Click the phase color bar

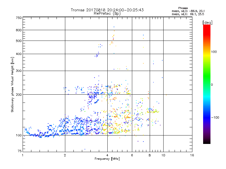point(207,84)
